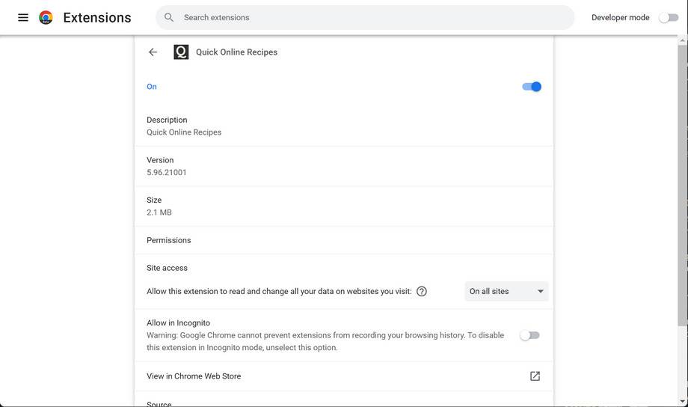
Task: Click the page vertical scrollbar
Action: (x=682, y=187)
